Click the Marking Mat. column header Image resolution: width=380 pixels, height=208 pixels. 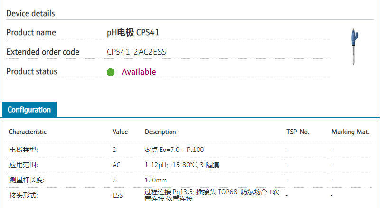point(350,132)
